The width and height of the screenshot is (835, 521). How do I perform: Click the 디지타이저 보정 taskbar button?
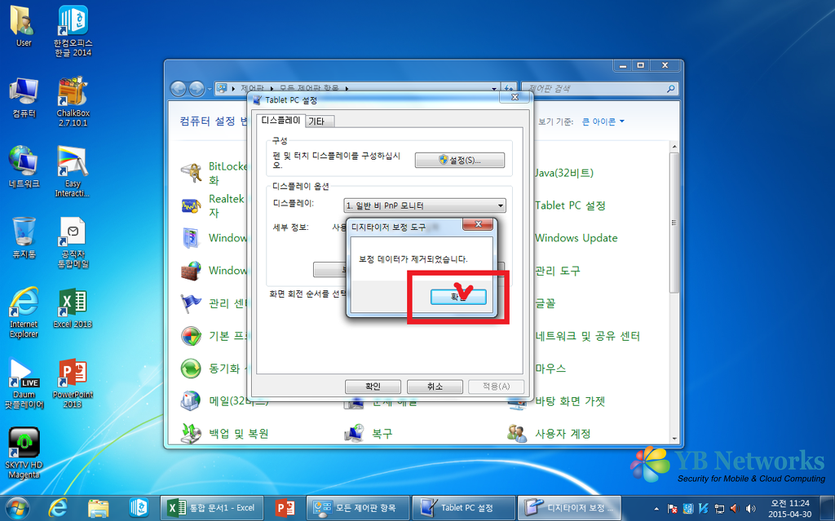point(570,508)
